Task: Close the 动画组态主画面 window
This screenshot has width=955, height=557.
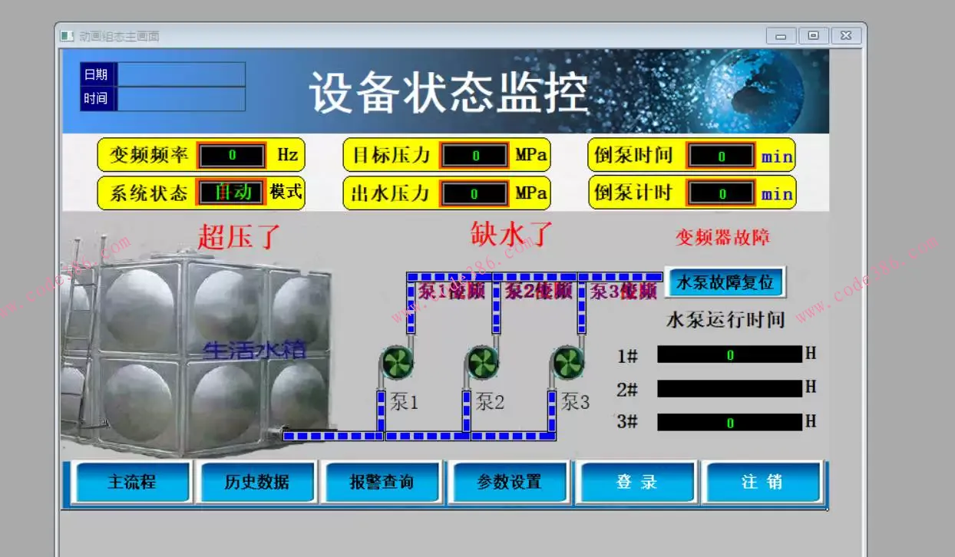Action: (x=846, y=36)
